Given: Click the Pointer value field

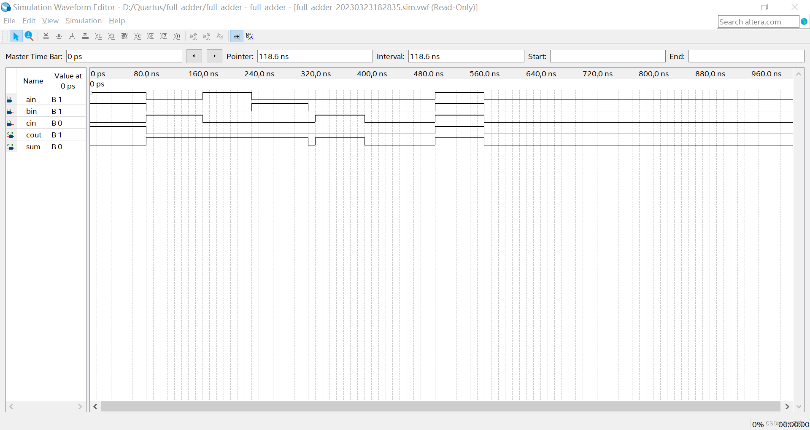Looking at the screenshot, I should click(315, 56).
